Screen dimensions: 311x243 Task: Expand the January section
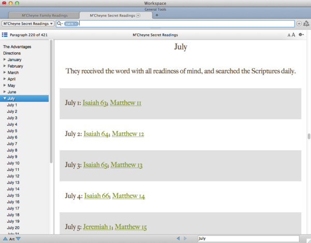(x=5, y=60)
